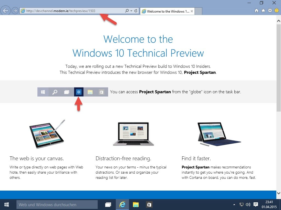Click the Refresh page icon

point(136,11)
